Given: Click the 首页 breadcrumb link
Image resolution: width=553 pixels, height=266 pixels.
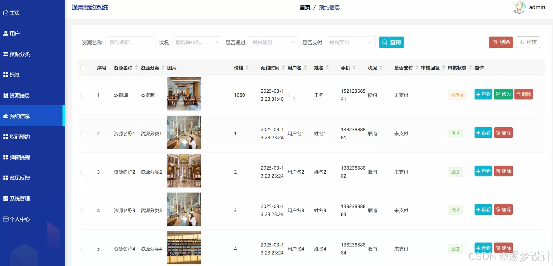Looking at the screenshot, I should tap(305, 7).
